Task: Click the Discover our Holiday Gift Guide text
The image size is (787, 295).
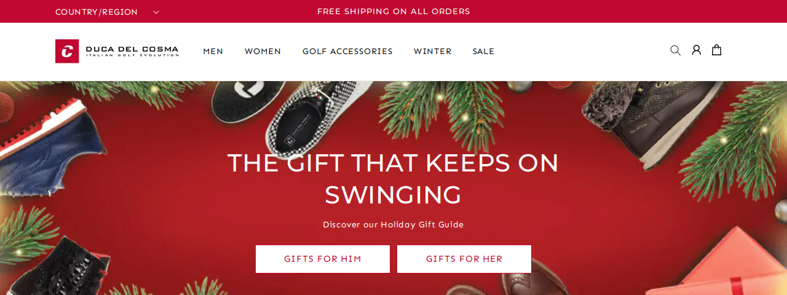Action: (x=393, y=225)
